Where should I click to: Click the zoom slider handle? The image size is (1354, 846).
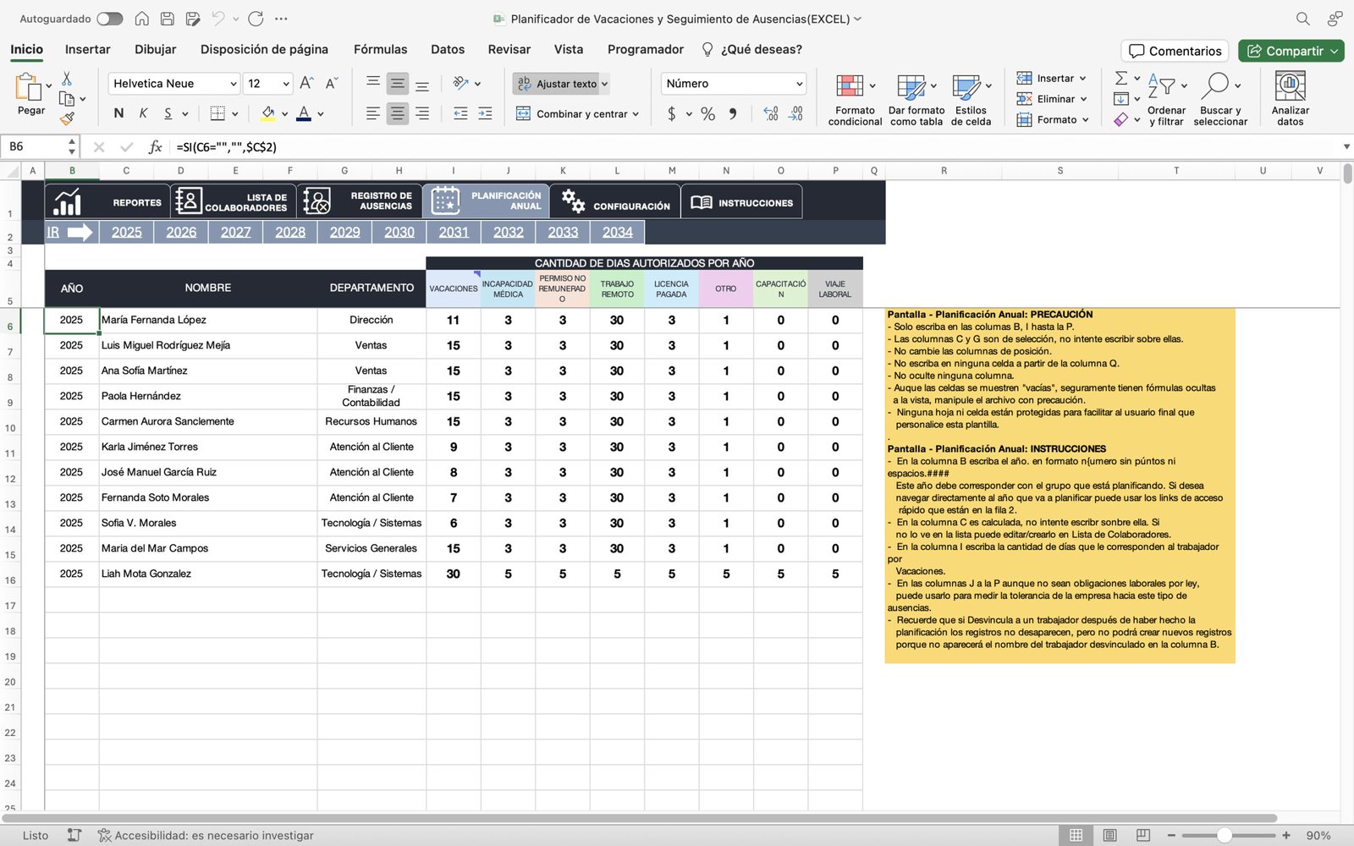click(1224, 835)
